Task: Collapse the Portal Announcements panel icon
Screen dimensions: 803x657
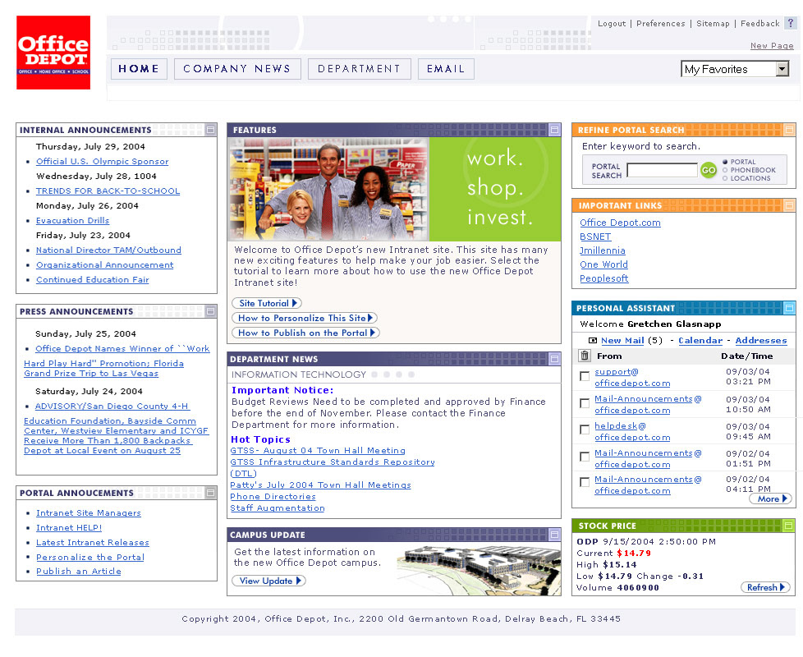Action: (x=210, y=493)
